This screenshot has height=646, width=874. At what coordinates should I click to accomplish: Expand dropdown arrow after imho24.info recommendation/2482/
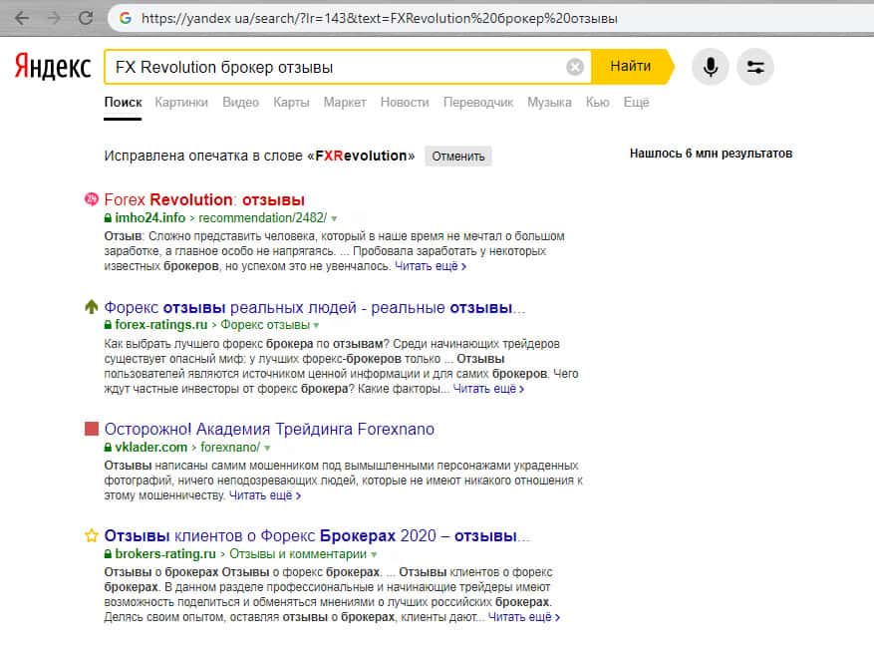pos(334,218)
